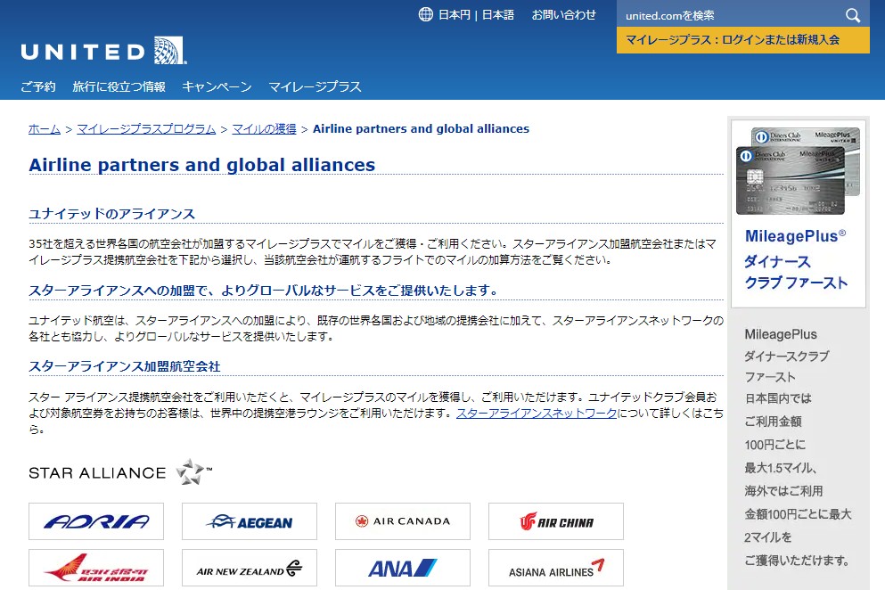Image resolution: width=885 pixels, height=590 pixels.
Task: Click the お問い合わせ contact link
Action: pyautogui.click(x=564, y=14)
